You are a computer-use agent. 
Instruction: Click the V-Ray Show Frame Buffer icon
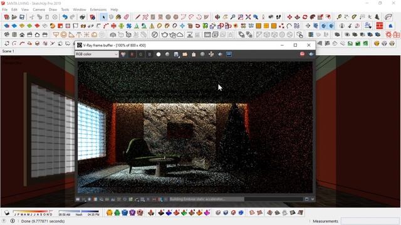[x=207, y=34]
